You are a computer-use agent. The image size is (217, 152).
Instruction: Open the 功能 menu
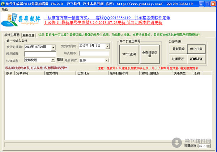click(5, 10)
